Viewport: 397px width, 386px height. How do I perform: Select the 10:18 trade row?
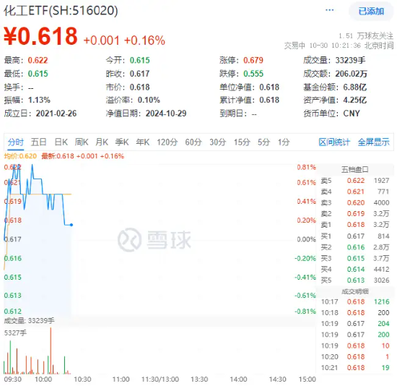point(355,312)
